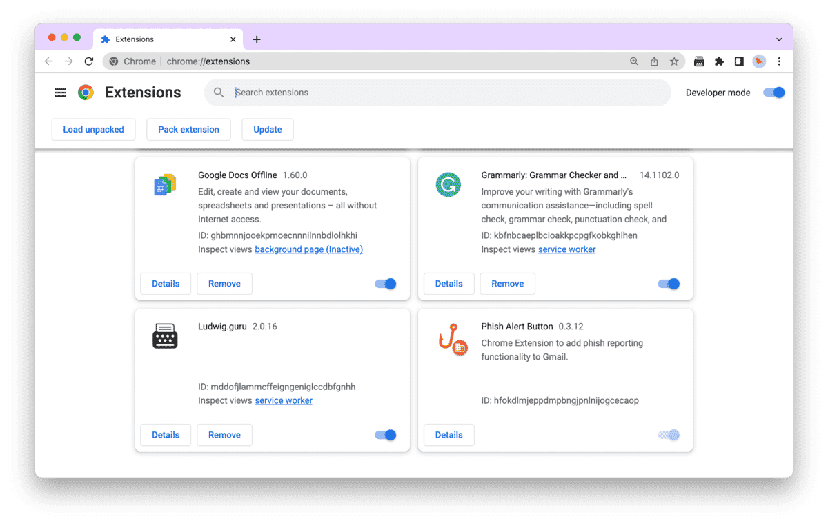The image size is (828, 524).
Task: Click the Google Docs Offline extension icon
Action: tap(165, 184)
